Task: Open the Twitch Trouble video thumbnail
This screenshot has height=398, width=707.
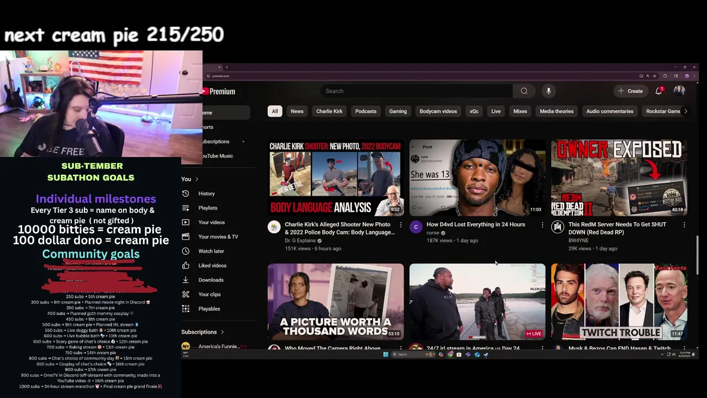Action: tap(619, 301)
